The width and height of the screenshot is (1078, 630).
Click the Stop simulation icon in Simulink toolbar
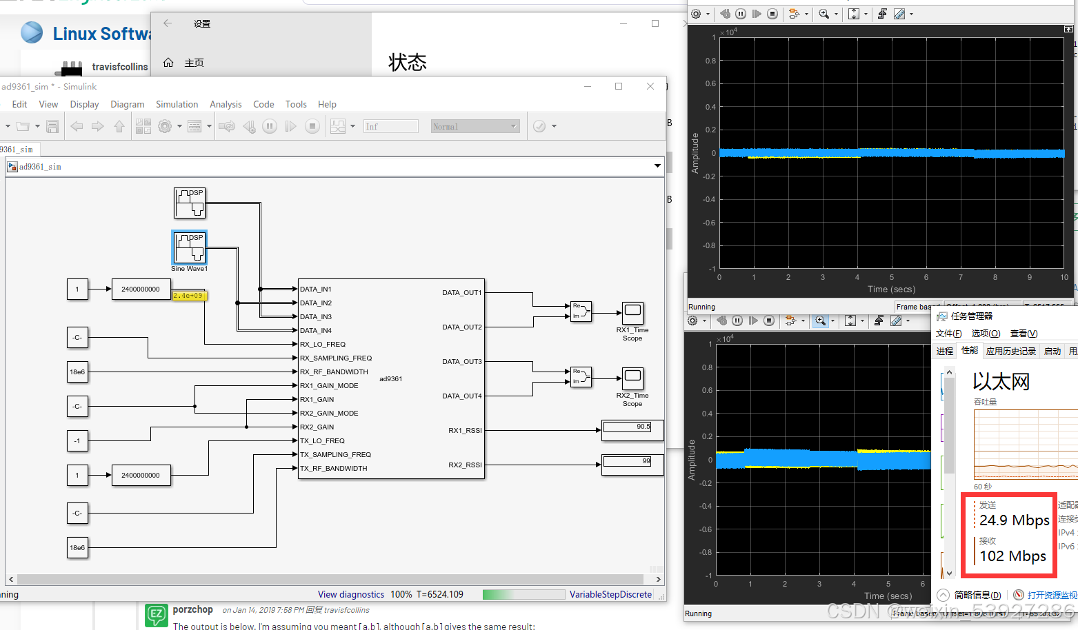[312, 126]
